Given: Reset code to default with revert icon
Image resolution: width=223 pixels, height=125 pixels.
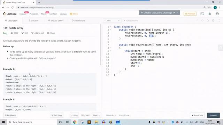Looking at the screenshot, I should pyautogui.click(x=208, y=20).
